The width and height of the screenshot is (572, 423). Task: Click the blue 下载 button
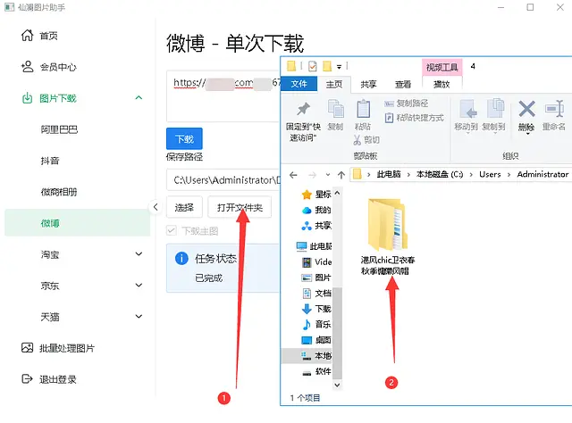184,139
